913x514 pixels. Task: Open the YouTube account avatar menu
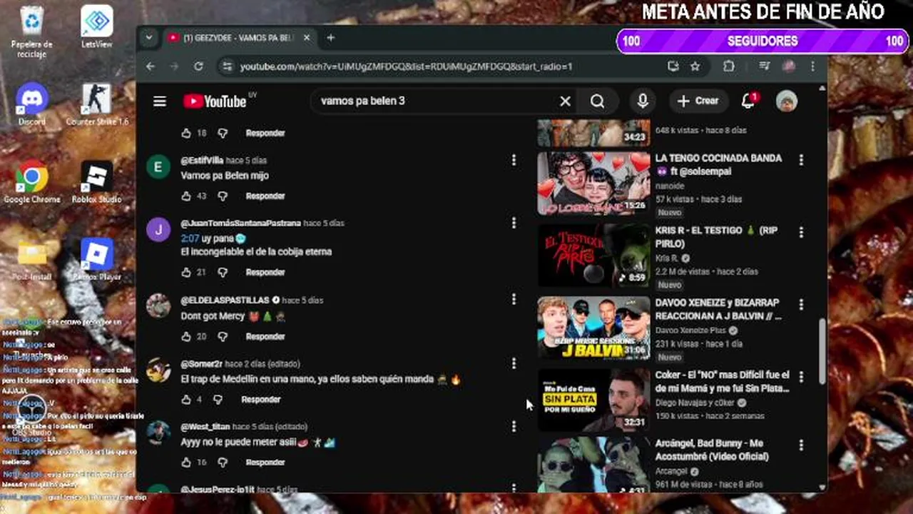pos(787,101)
